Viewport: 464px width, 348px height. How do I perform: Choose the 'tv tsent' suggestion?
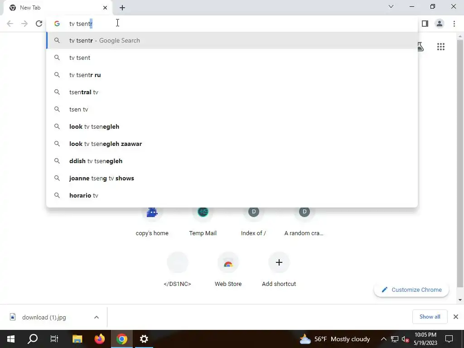(232, 58)
